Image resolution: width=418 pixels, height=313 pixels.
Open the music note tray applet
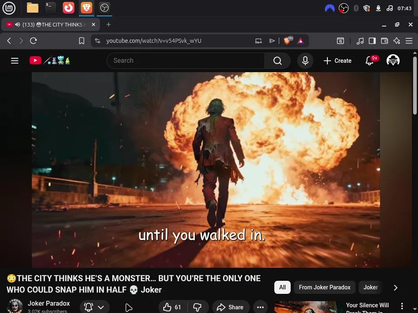(x=389, y=8)
